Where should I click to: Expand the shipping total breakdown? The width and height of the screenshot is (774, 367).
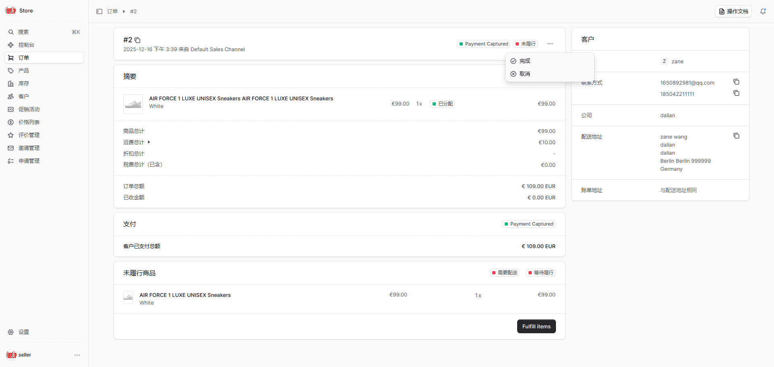[149, 142]
